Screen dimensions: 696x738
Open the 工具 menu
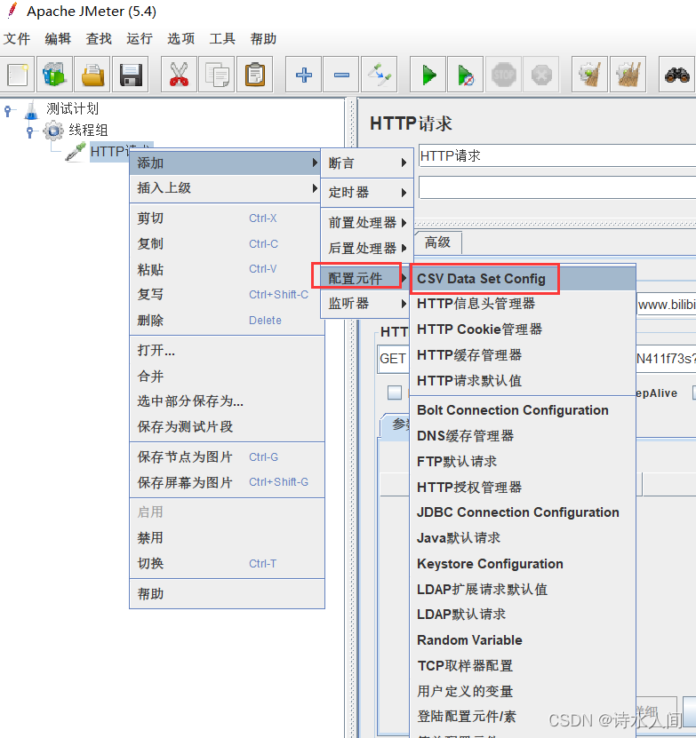click(222, 38)
